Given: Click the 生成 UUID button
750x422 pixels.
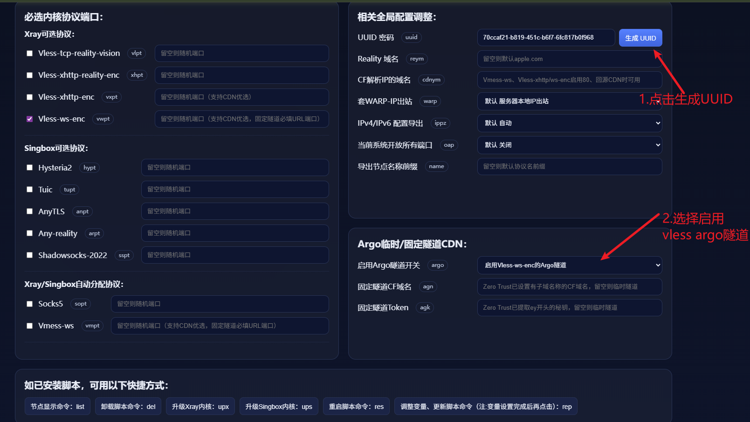Looking at the screenshot, I should pyautogui.click(x=640, y=38).
